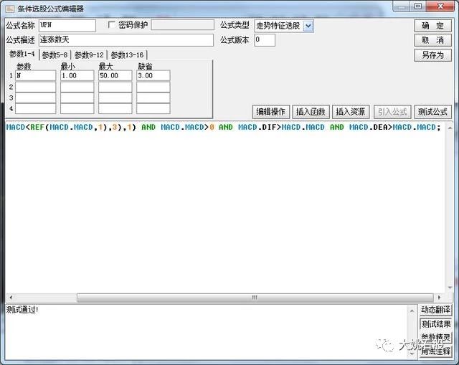This screenshot has height=365, width=459.
Task: Switch to the 参数9-12 tab
Action: tap(89, 55)
